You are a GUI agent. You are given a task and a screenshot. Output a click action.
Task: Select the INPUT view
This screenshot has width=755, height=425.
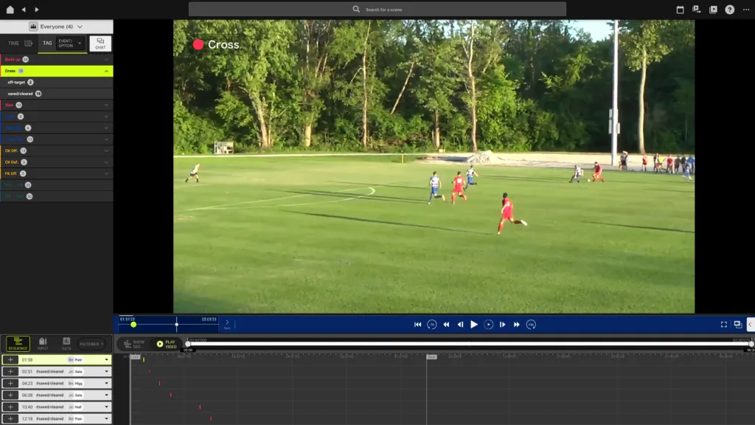[x=42, y=344]
